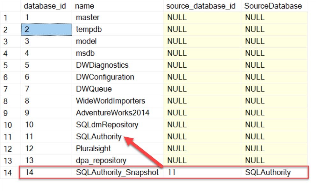Select the dpa_repository name cell
The width and height of the screenshot is (316, 191).
click(x=118, y=160)
